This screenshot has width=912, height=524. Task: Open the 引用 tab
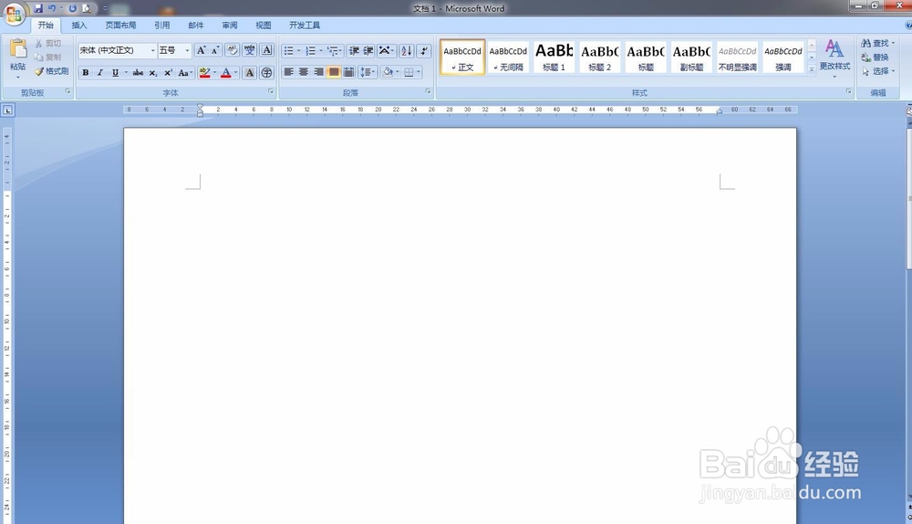(162, 25)
